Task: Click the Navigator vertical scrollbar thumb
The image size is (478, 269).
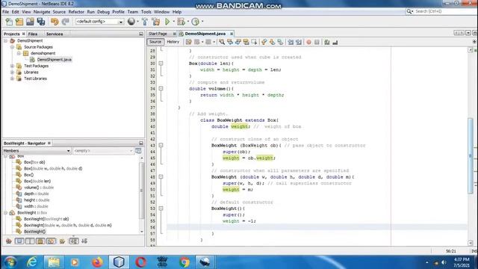Action: click(141, 191)
